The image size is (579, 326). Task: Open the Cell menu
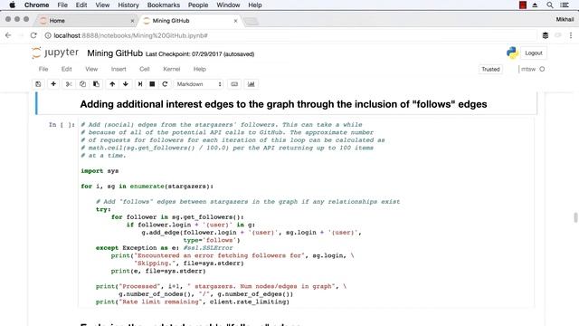pos(145,69)
